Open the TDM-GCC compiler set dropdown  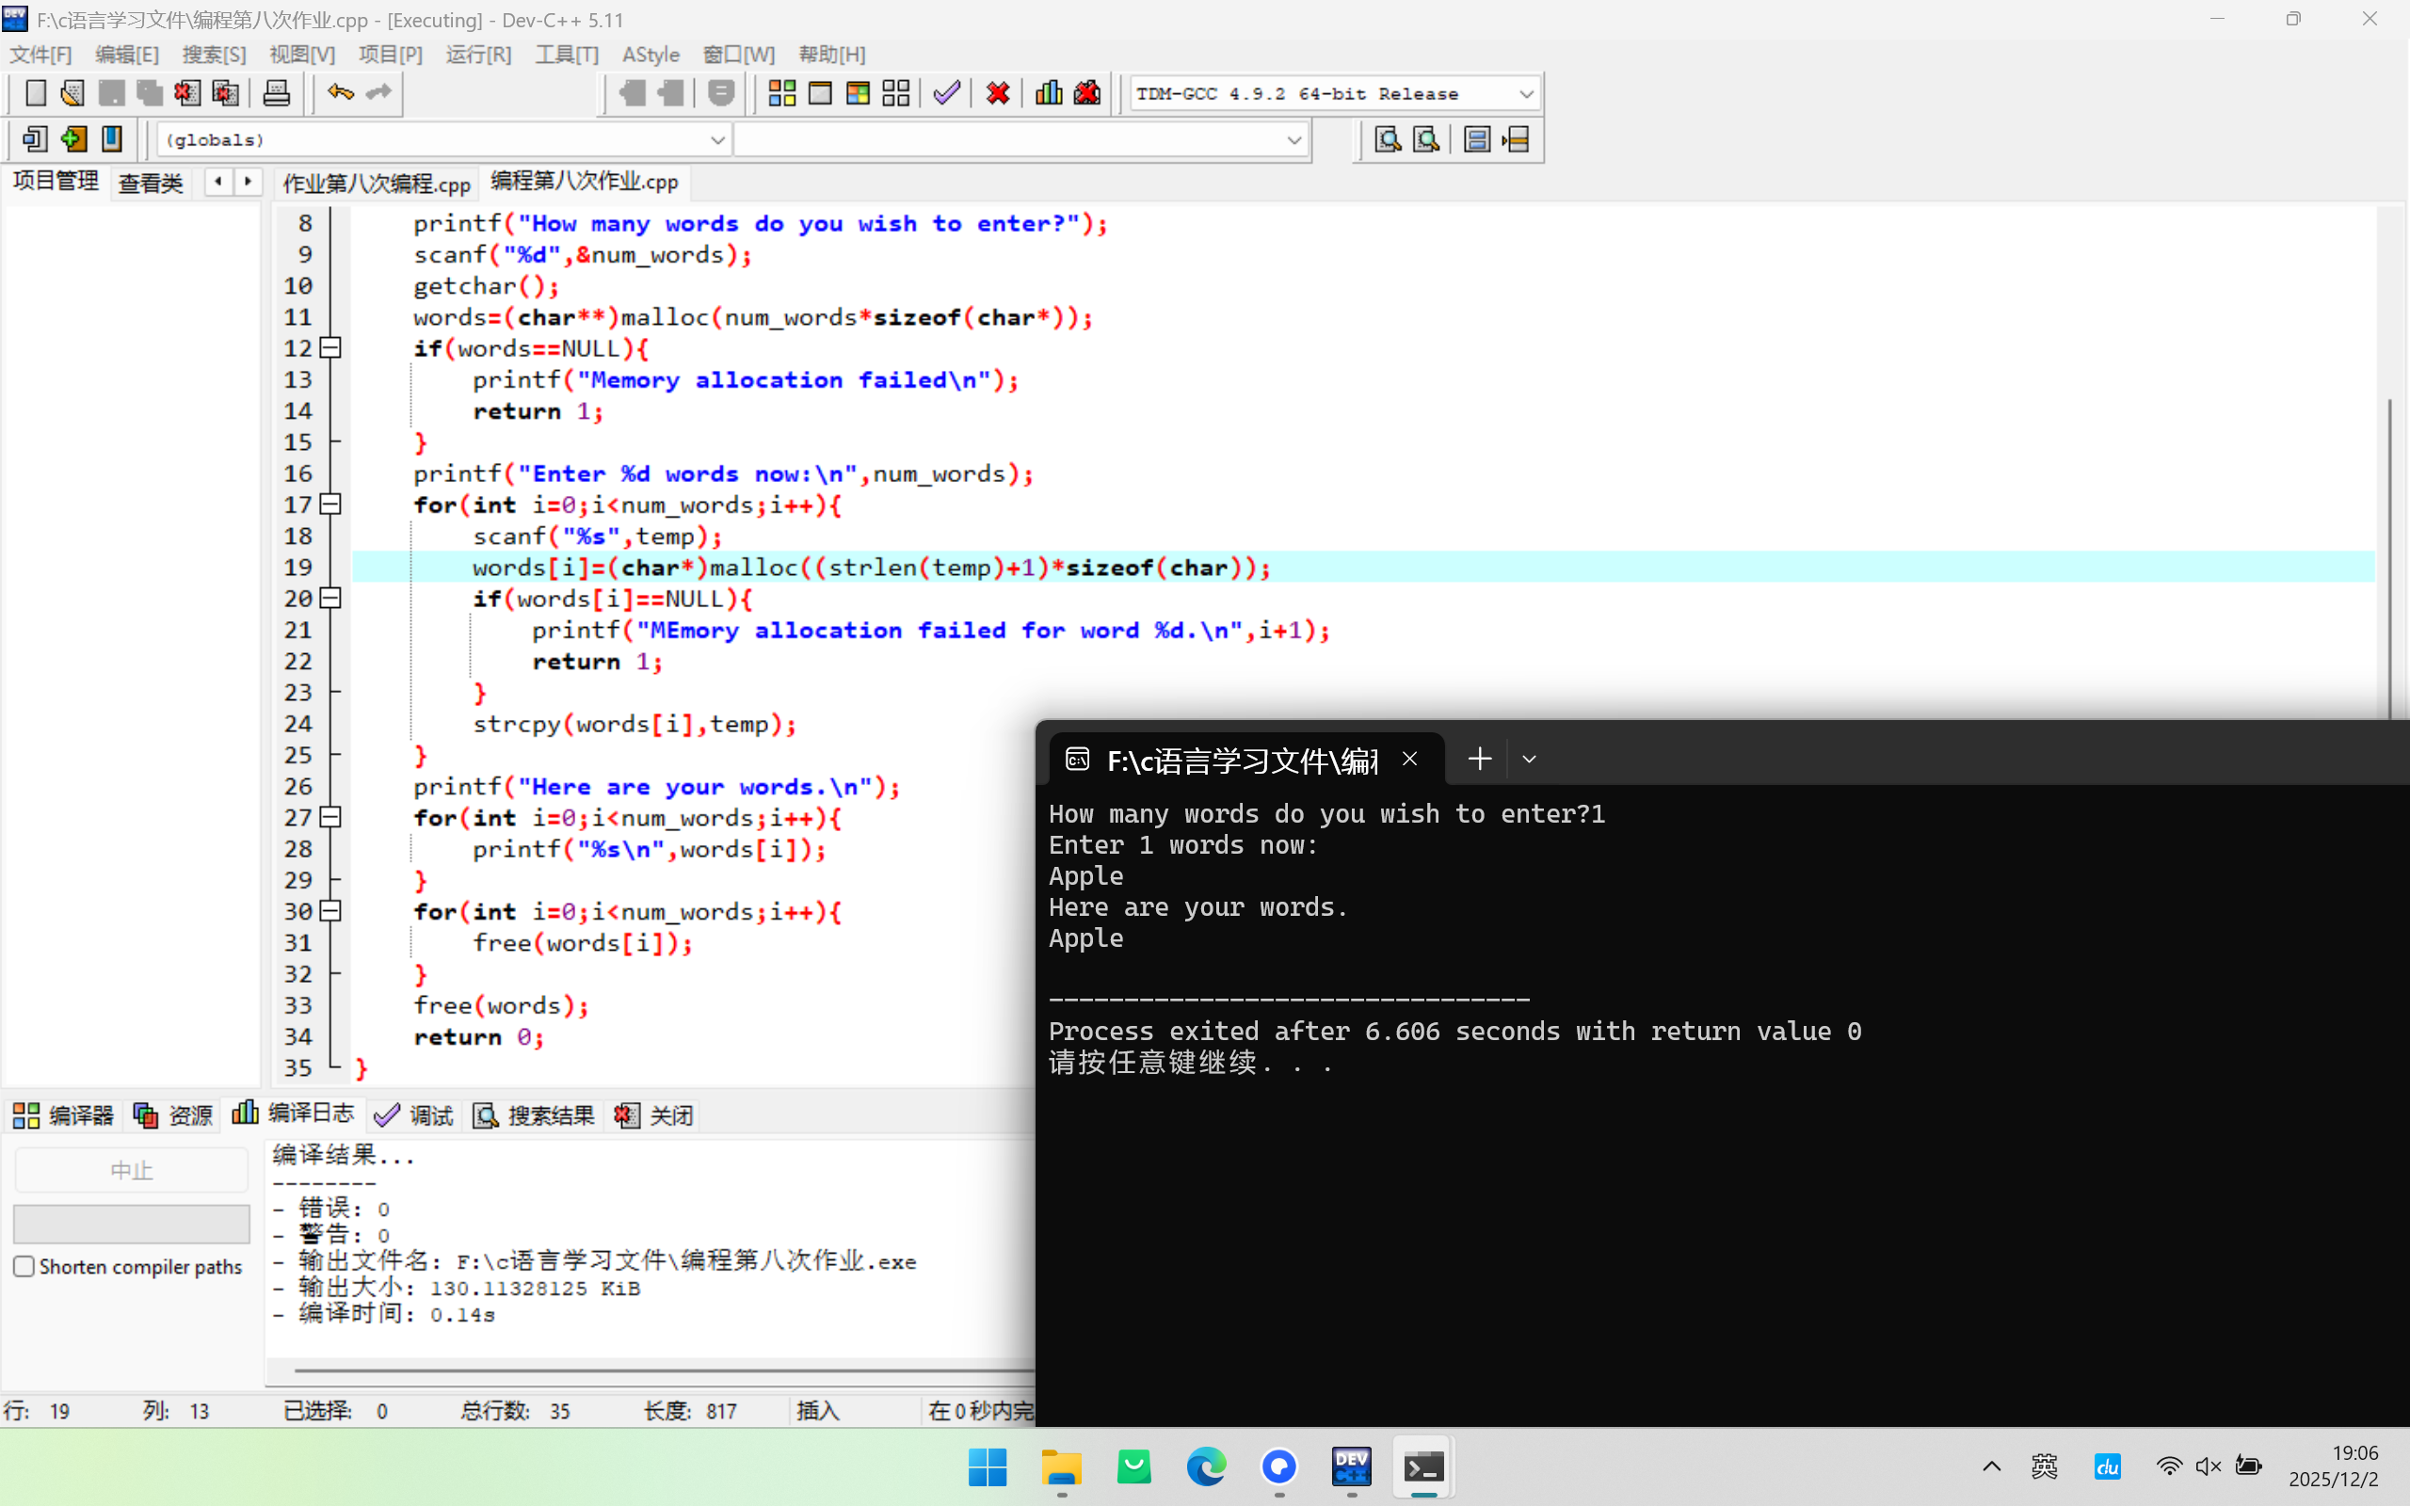[x=1526, y=93]
